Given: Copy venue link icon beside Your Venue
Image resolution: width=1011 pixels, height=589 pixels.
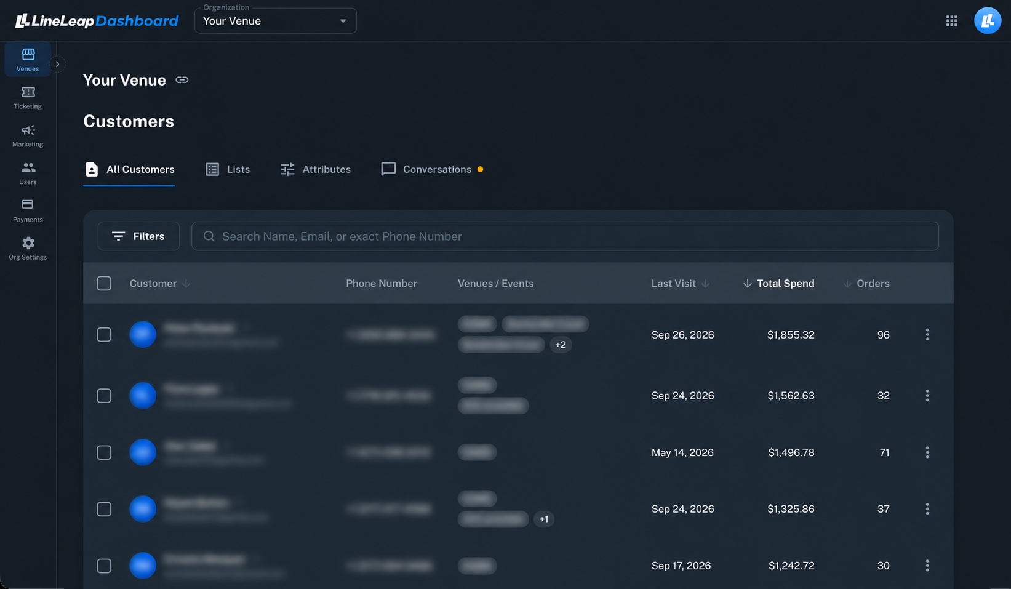Looking at the screenshot, I should point(182,80).
